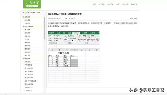The height and width of the screenshot is (95, 167).
Task: Select column F header
Action: (x=74, y=50)
